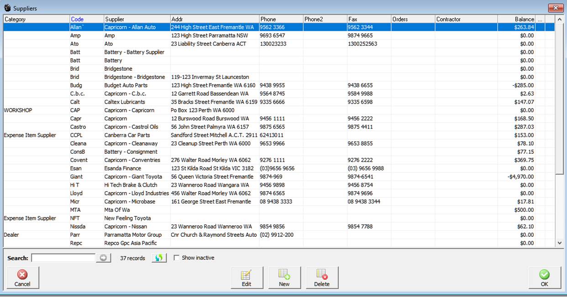This screenshot has height=297, width=567.
Task: Enable the Show inactive checkbox
Action: tap(176, 258)
